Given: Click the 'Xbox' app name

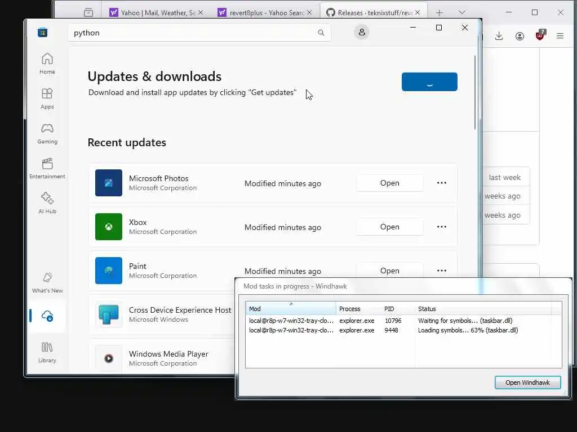Looking at the screenshot, I should (x=137, y=222).
